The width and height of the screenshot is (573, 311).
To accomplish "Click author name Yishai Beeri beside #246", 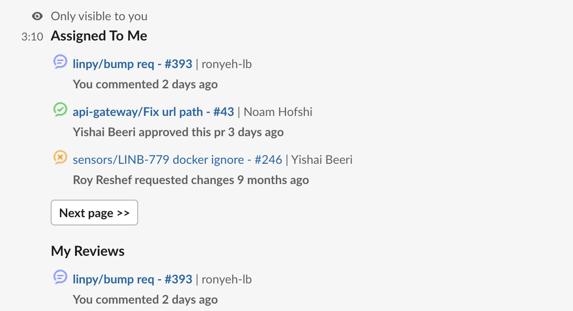I will [x=322, y=160].
